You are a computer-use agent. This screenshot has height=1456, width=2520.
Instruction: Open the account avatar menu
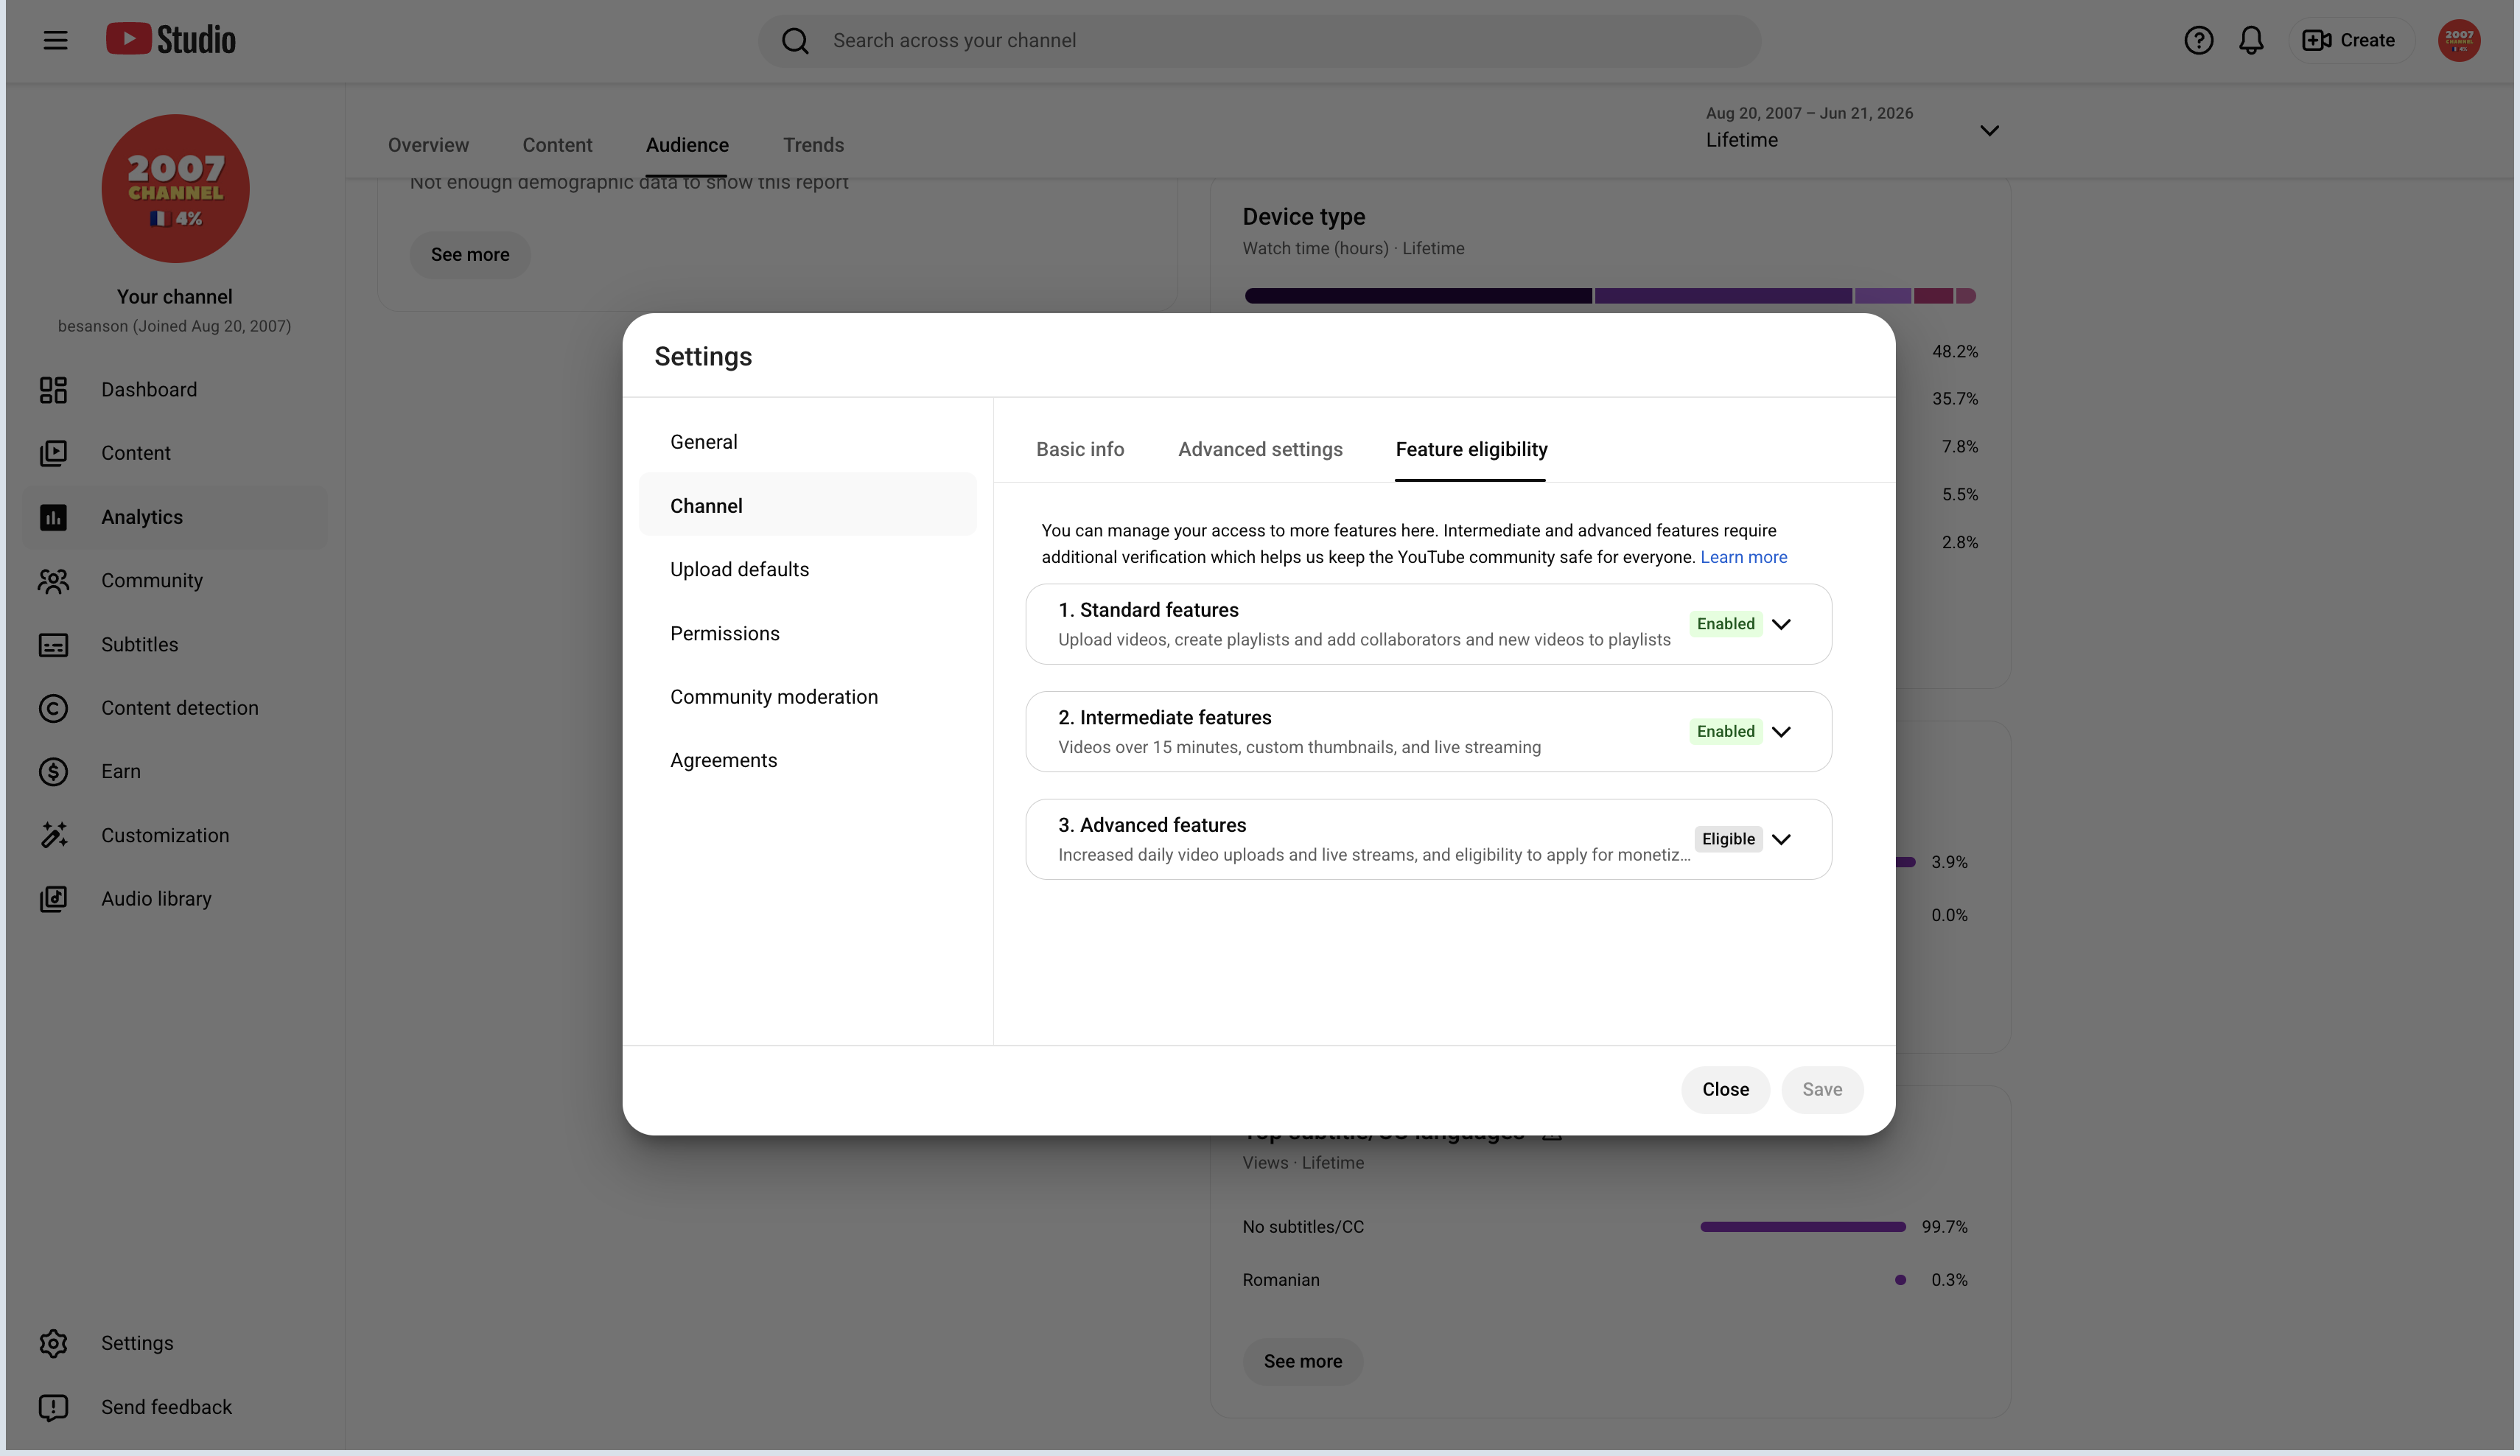coord(2459,40)
